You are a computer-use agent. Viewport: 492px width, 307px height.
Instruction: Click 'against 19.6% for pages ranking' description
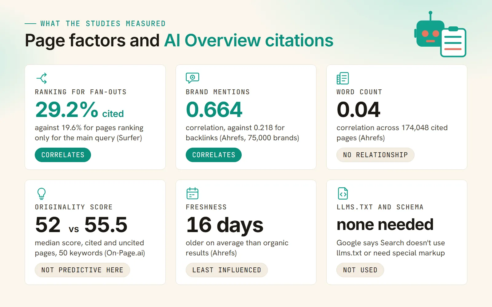89,133
